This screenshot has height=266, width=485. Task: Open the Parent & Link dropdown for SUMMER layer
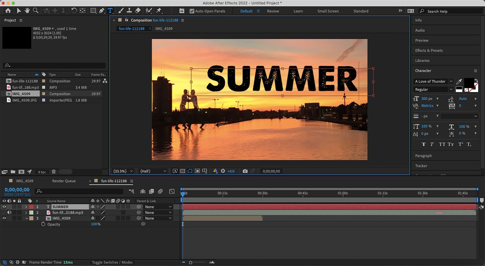click(x=157, y=206)
